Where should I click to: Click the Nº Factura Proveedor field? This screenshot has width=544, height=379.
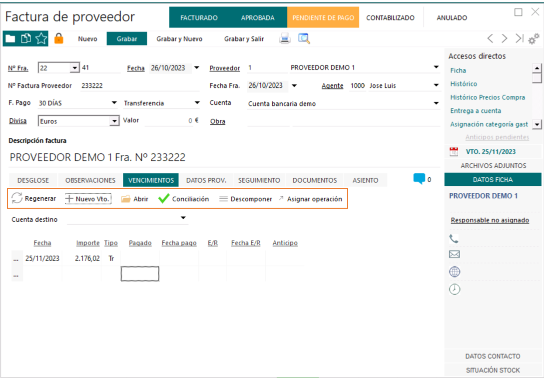pyautogui.click(x=139, y=86)
